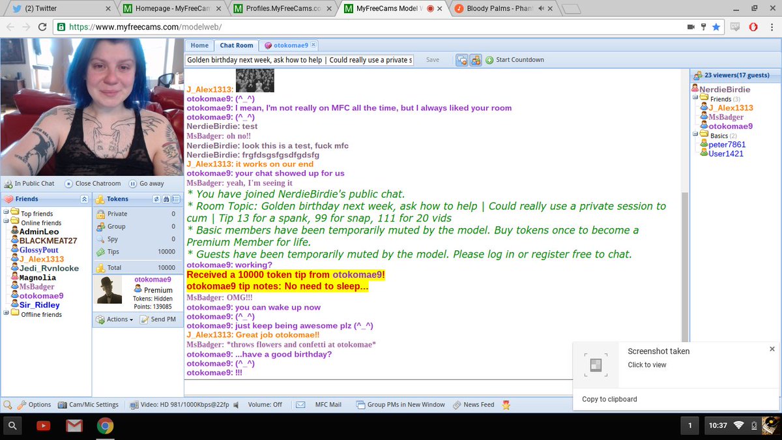
Task: Save the room topic
Action: tap(433, 59)
